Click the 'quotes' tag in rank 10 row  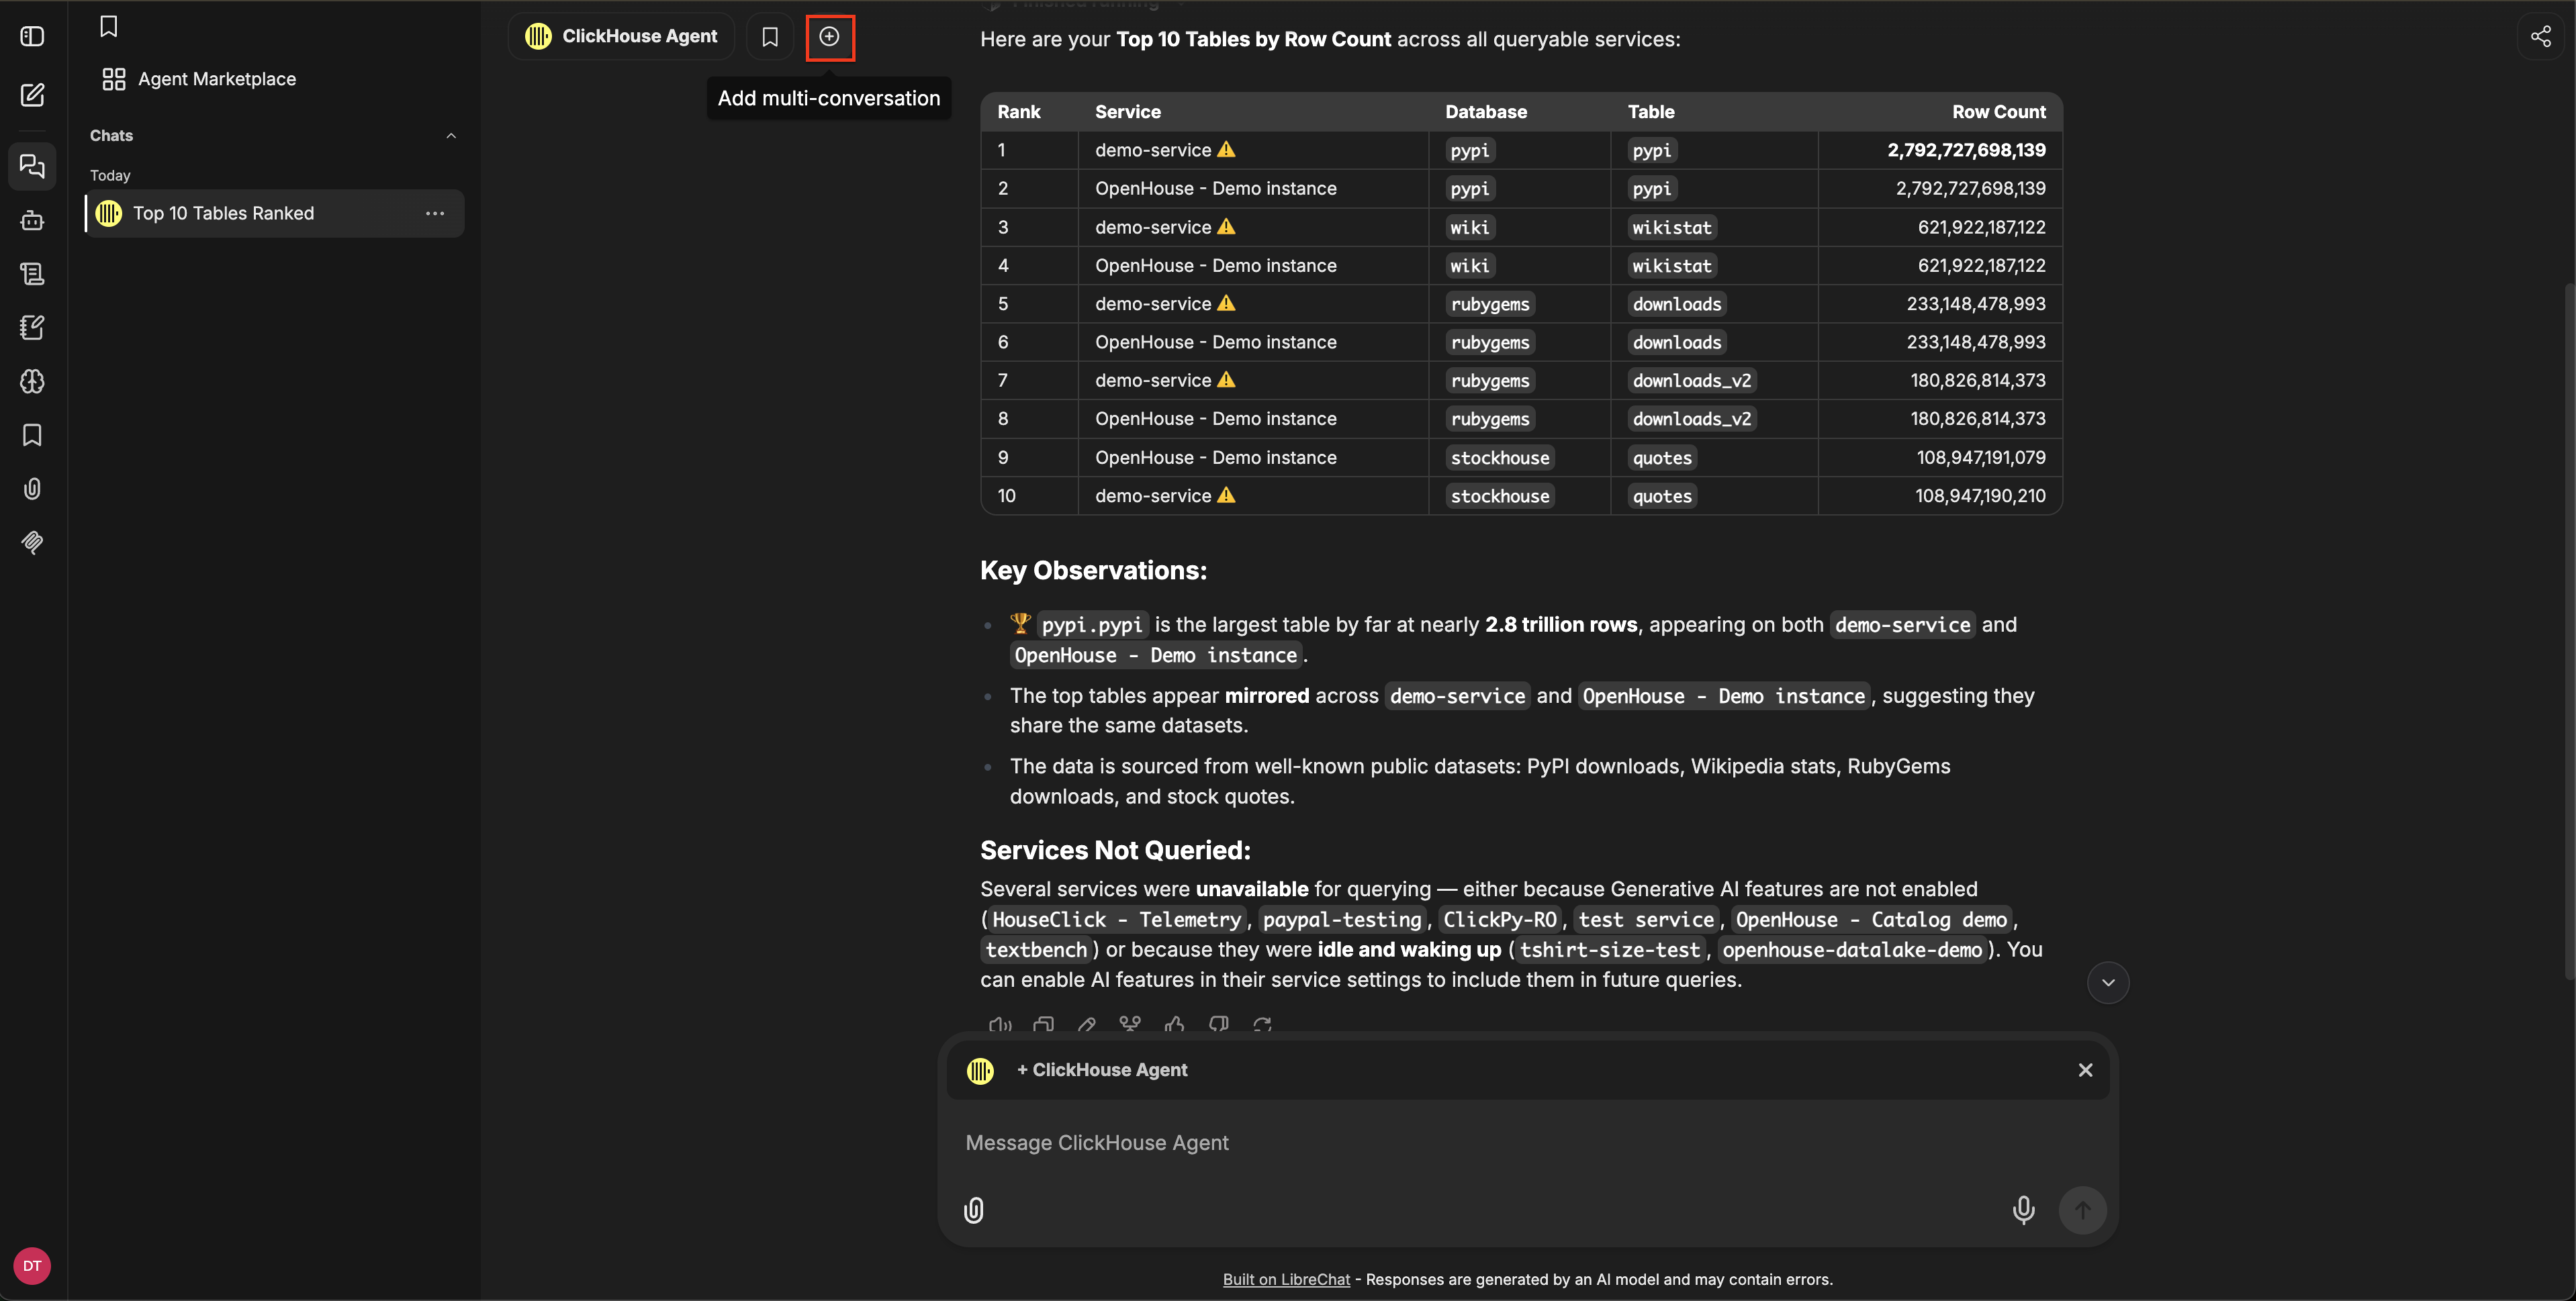point(1662,496)
